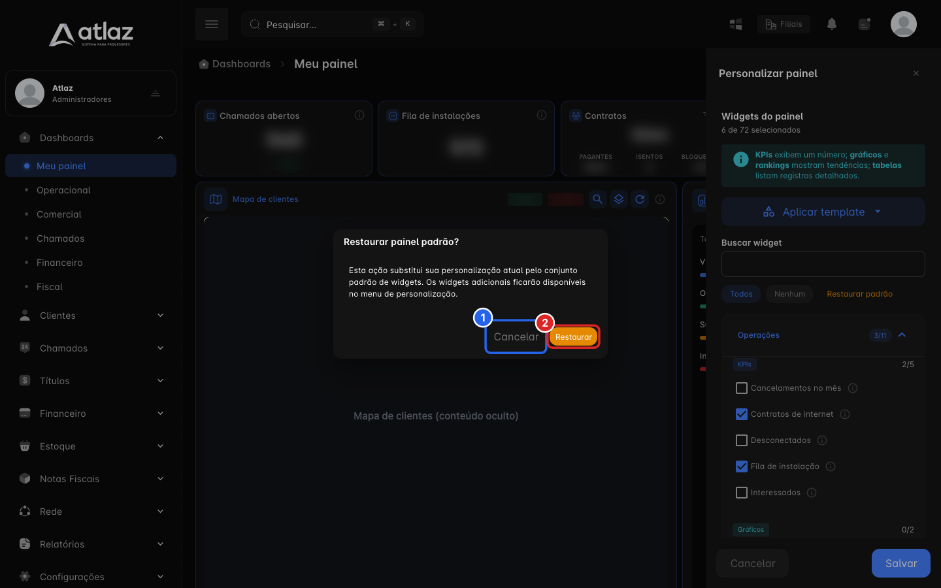Image resolution: width=941 pixels, height=588 pixels.
Task: Confirm with the orange Restaurar button
Action: click(574, 337)
